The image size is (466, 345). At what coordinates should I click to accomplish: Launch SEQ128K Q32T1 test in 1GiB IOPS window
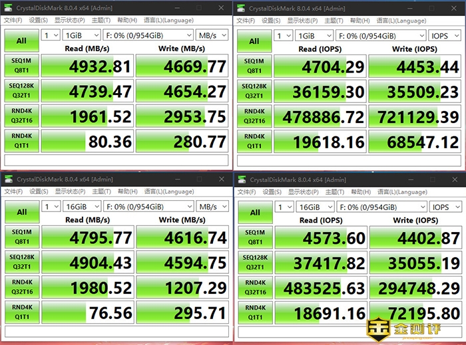tap(254, 91)
